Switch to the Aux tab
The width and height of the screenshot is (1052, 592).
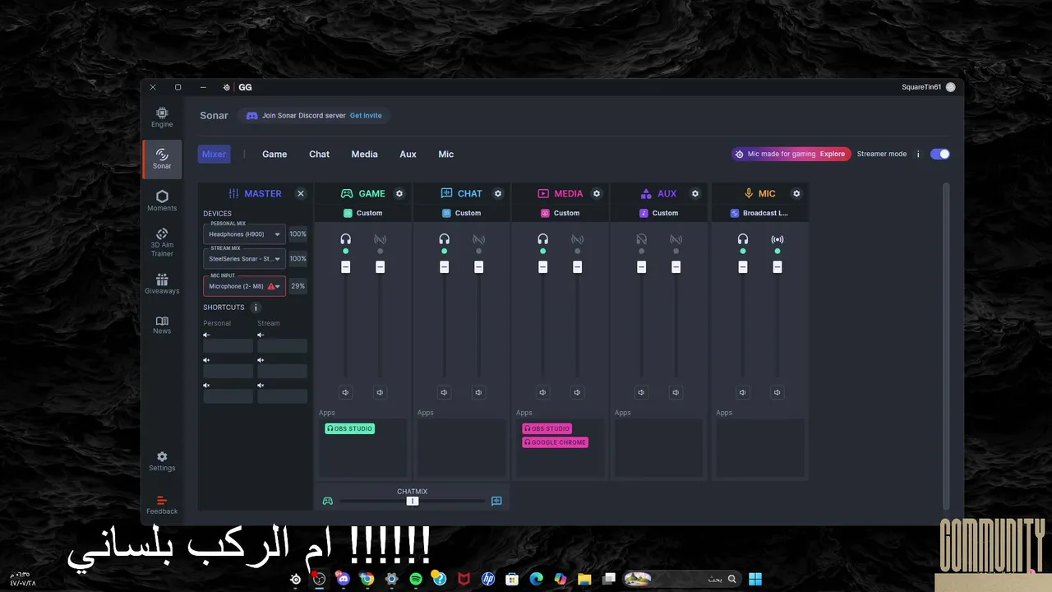tap(408, 154)
